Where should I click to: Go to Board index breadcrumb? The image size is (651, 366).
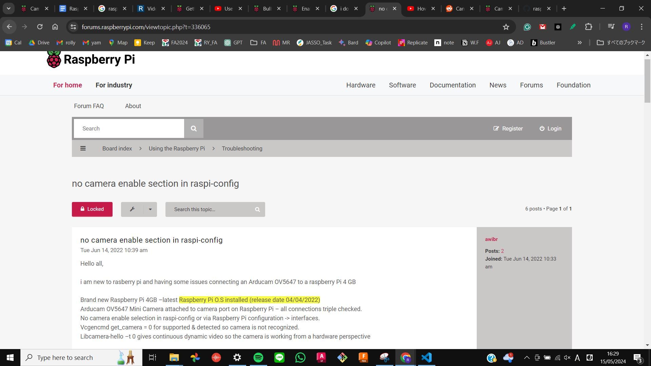(x=117, y=148)
